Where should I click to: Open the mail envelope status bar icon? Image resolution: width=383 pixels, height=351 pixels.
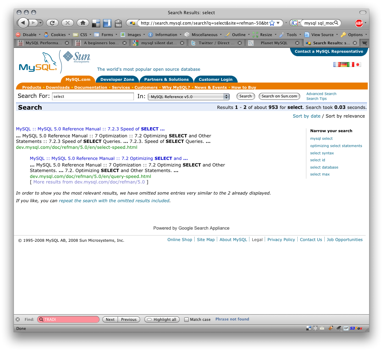pos(322,328)
